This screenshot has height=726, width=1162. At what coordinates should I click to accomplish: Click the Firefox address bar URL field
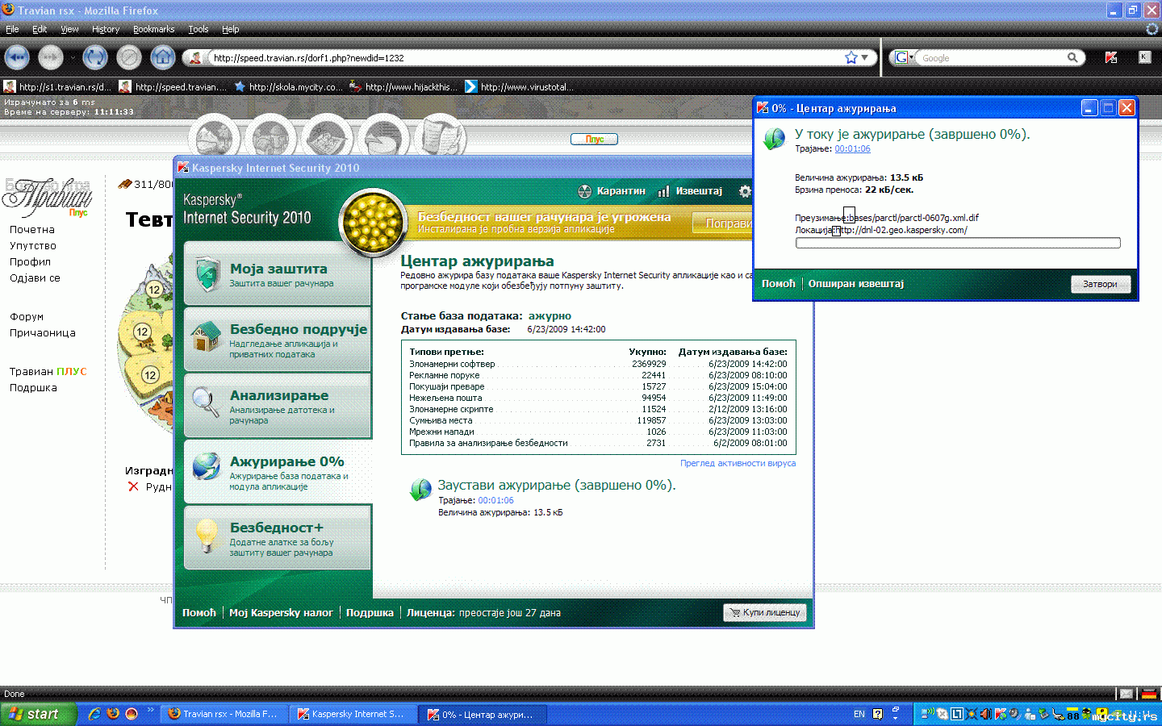tap(525, 58)
